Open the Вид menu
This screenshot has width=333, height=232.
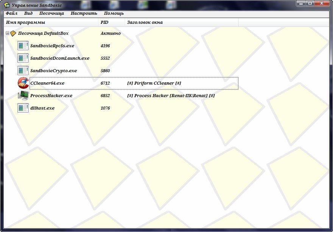[28, 13]
